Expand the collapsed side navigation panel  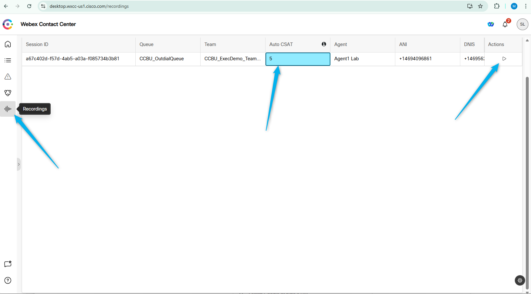pos(19,164)
